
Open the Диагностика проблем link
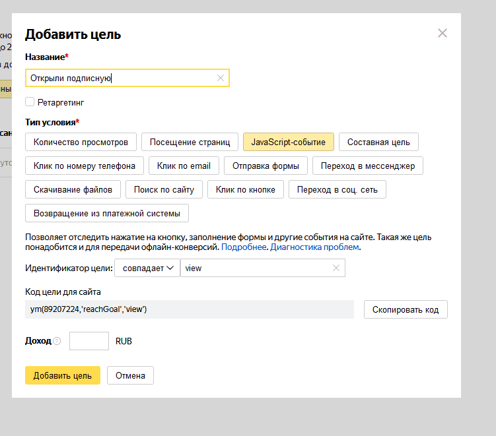[315, 247]
